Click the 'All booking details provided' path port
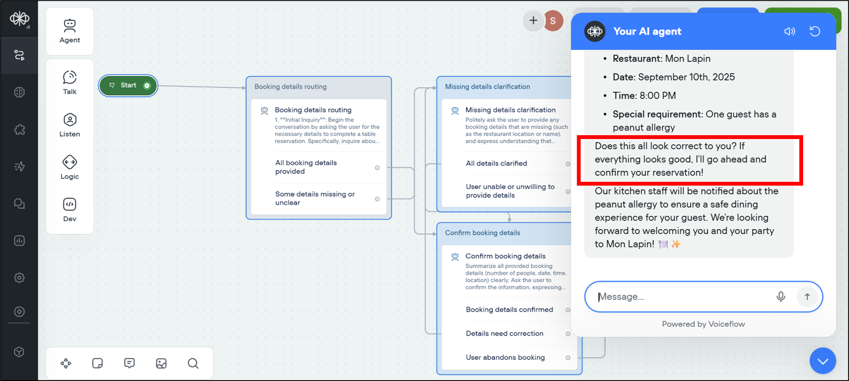This screenshot has width=849, height=381. [377, 168]
